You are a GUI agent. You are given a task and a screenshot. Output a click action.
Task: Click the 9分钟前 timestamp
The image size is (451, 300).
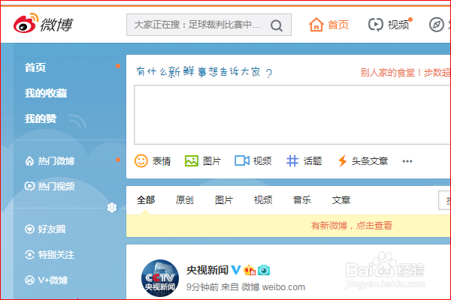tap(202, 286)
